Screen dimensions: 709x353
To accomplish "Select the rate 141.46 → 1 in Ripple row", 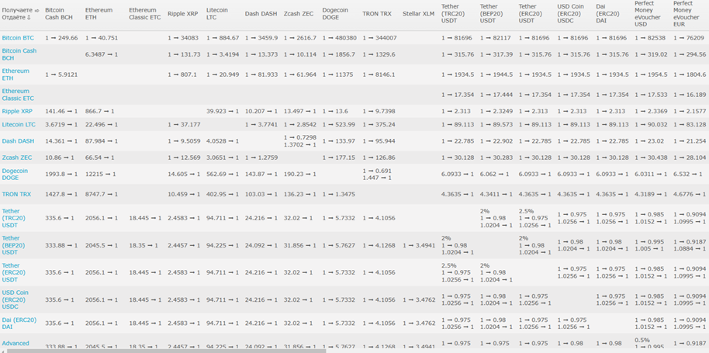I will point(61,111).
